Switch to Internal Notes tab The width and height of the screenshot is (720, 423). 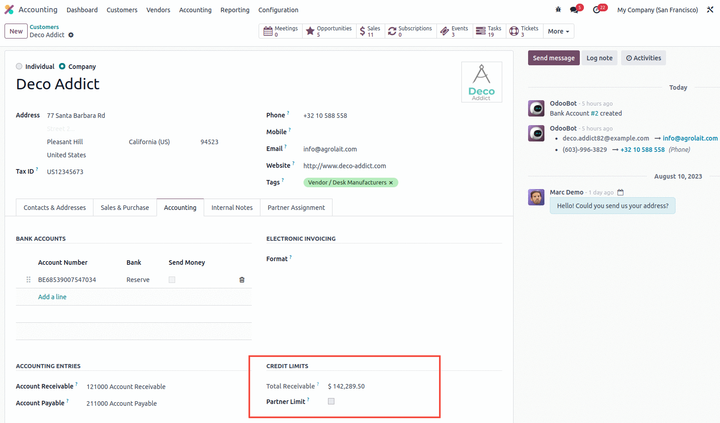point(232,208)
